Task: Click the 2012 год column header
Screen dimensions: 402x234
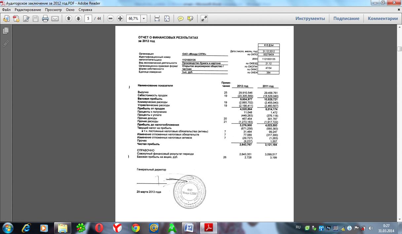Action: click(243, 86)
